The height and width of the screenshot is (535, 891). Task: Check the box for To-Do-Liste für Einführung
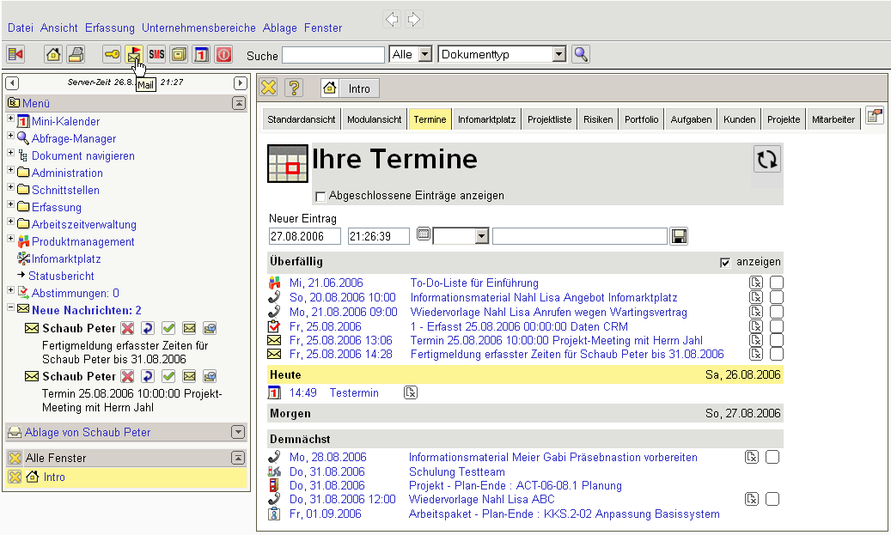pyautogui.click(x=776, y=283)
